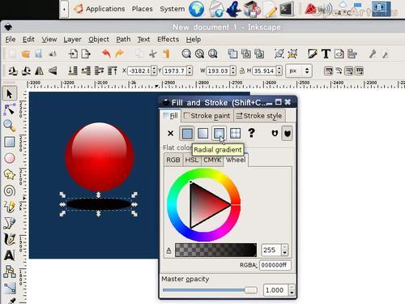The width and height of the screenshot is (405, 304).
Task: Click the Master opacity slider
Action: [209, 290]
